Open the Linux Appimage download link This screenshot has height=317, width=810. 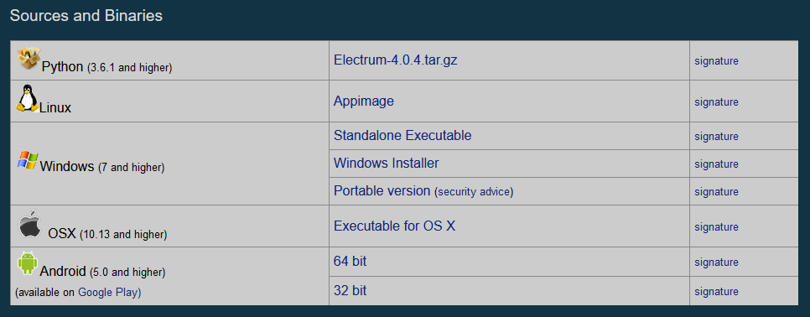coord(364,101)
